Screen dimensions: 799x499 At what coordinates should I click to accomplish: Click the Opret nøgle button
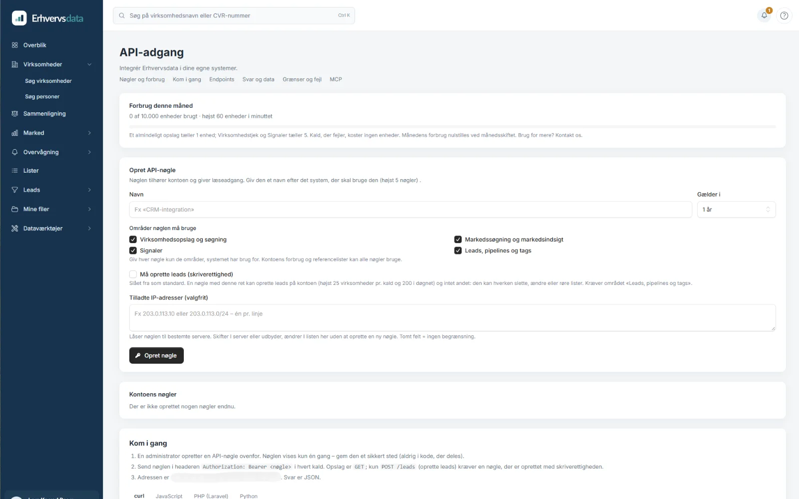156,355
